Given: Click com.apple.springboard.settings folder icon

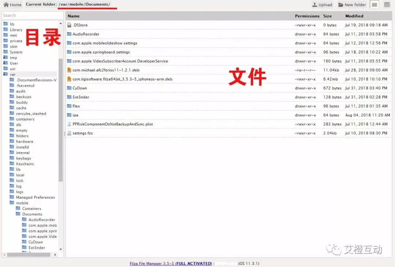Looking at the screenshot, I should click(x=69, y=52).
